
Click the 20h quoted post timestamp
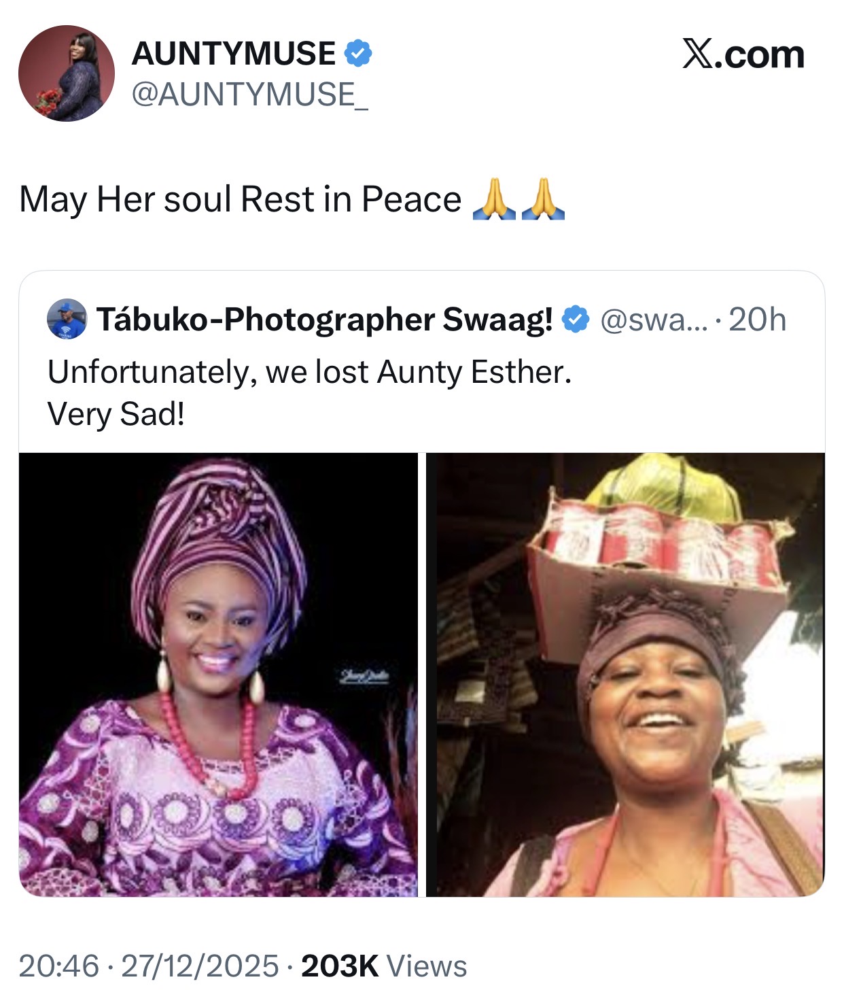tap(757, 320)
